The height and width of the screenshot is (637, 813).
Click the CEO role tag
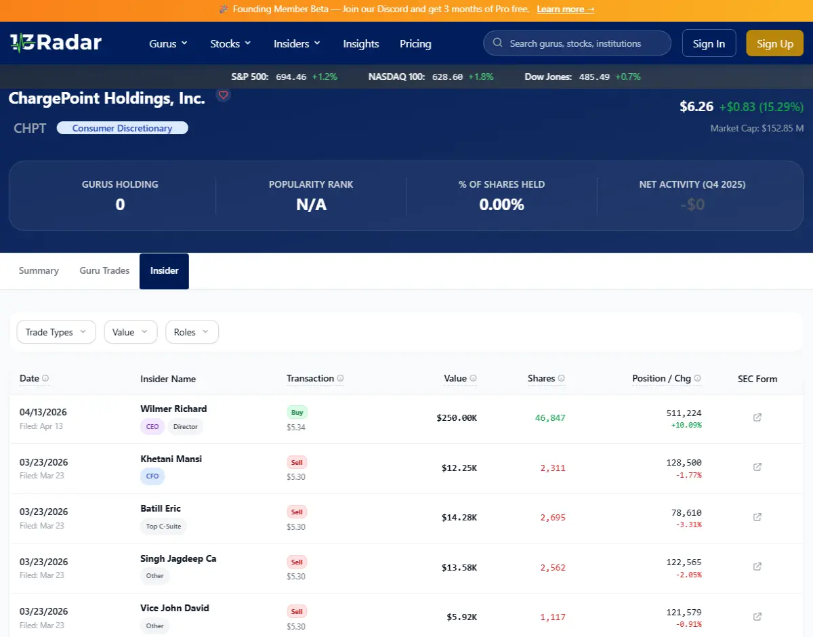(152, 427)
